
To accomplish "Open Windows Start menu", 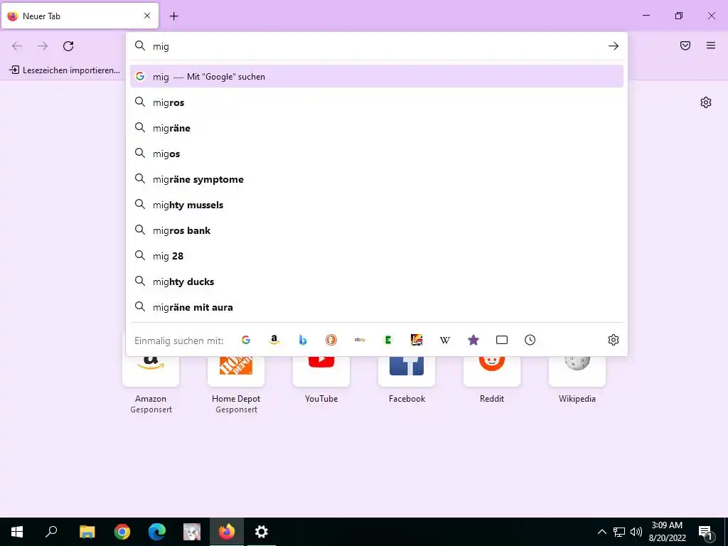I will (17, 532).
